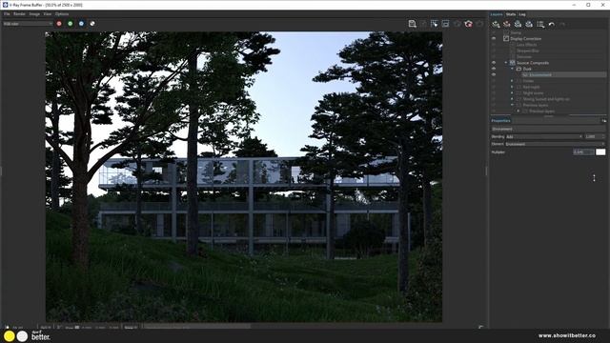This screenshot has height=343, width=610.
Task: Click the Create layer icon
Action: pos(496,24)
